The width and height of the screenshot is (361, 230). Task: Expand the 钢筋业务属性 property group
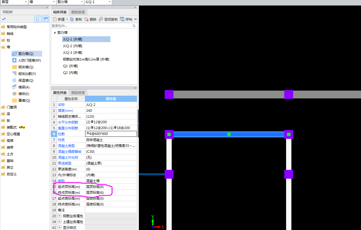(59, 216)
